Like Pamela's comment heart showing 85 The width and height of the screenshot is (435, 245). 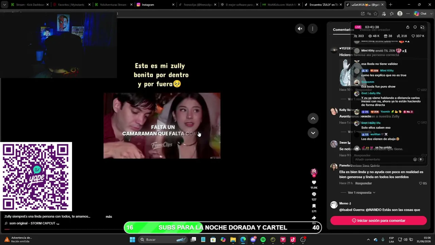(421, 183)
